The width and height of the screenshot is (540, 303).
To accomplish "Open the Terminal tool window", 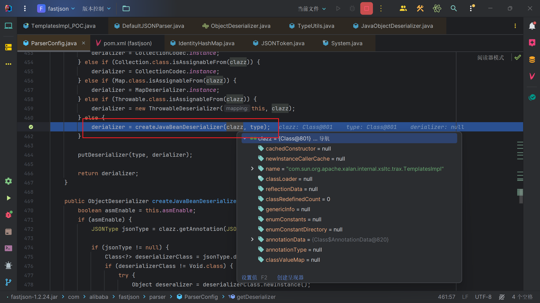I will pos(8,248).
